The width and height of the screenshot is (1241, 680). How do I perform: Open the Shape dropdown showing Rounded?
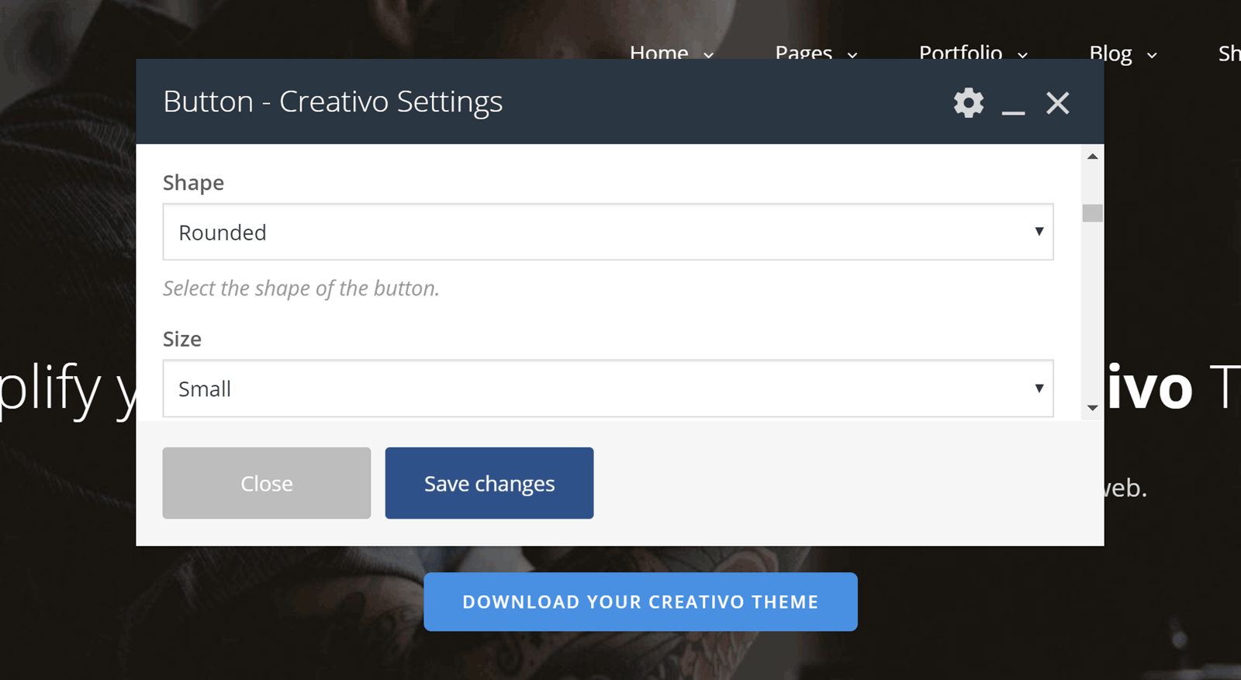tap(608, 232)
